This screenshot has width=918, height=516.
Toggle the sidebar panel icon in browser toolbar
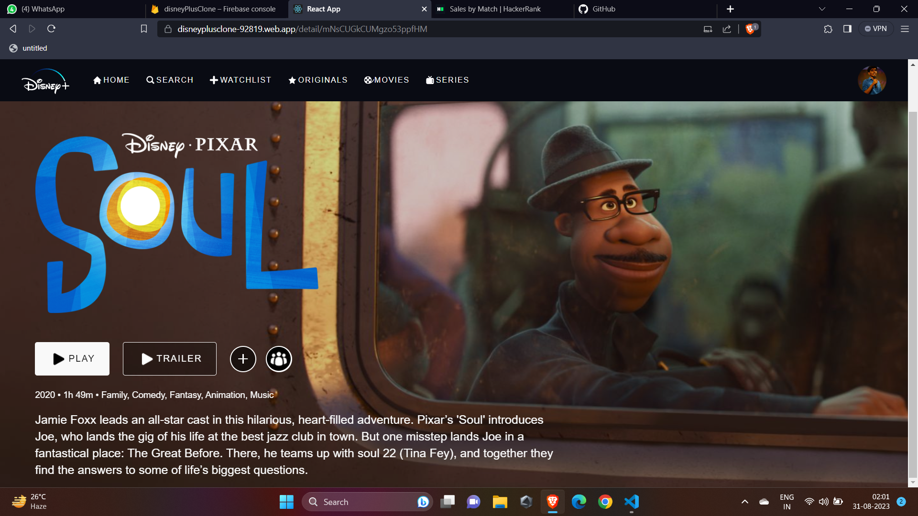847,29
